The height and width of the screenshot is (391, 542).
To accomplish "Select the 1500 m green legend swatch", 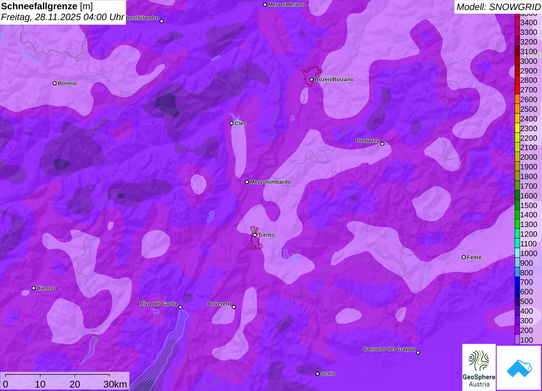I will click(517, 205).
